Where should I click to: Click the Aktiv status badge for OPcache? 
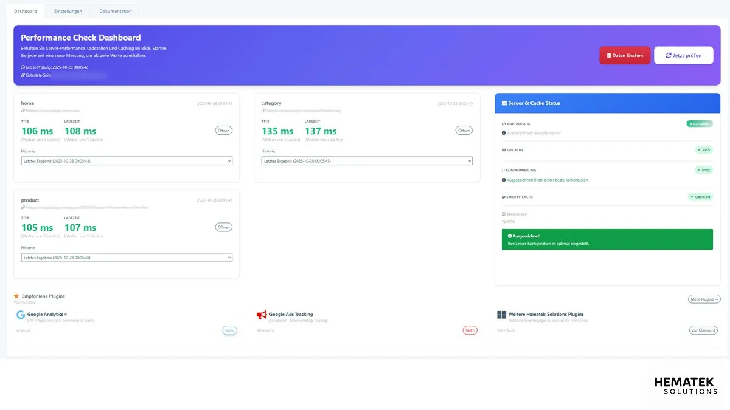704,150
